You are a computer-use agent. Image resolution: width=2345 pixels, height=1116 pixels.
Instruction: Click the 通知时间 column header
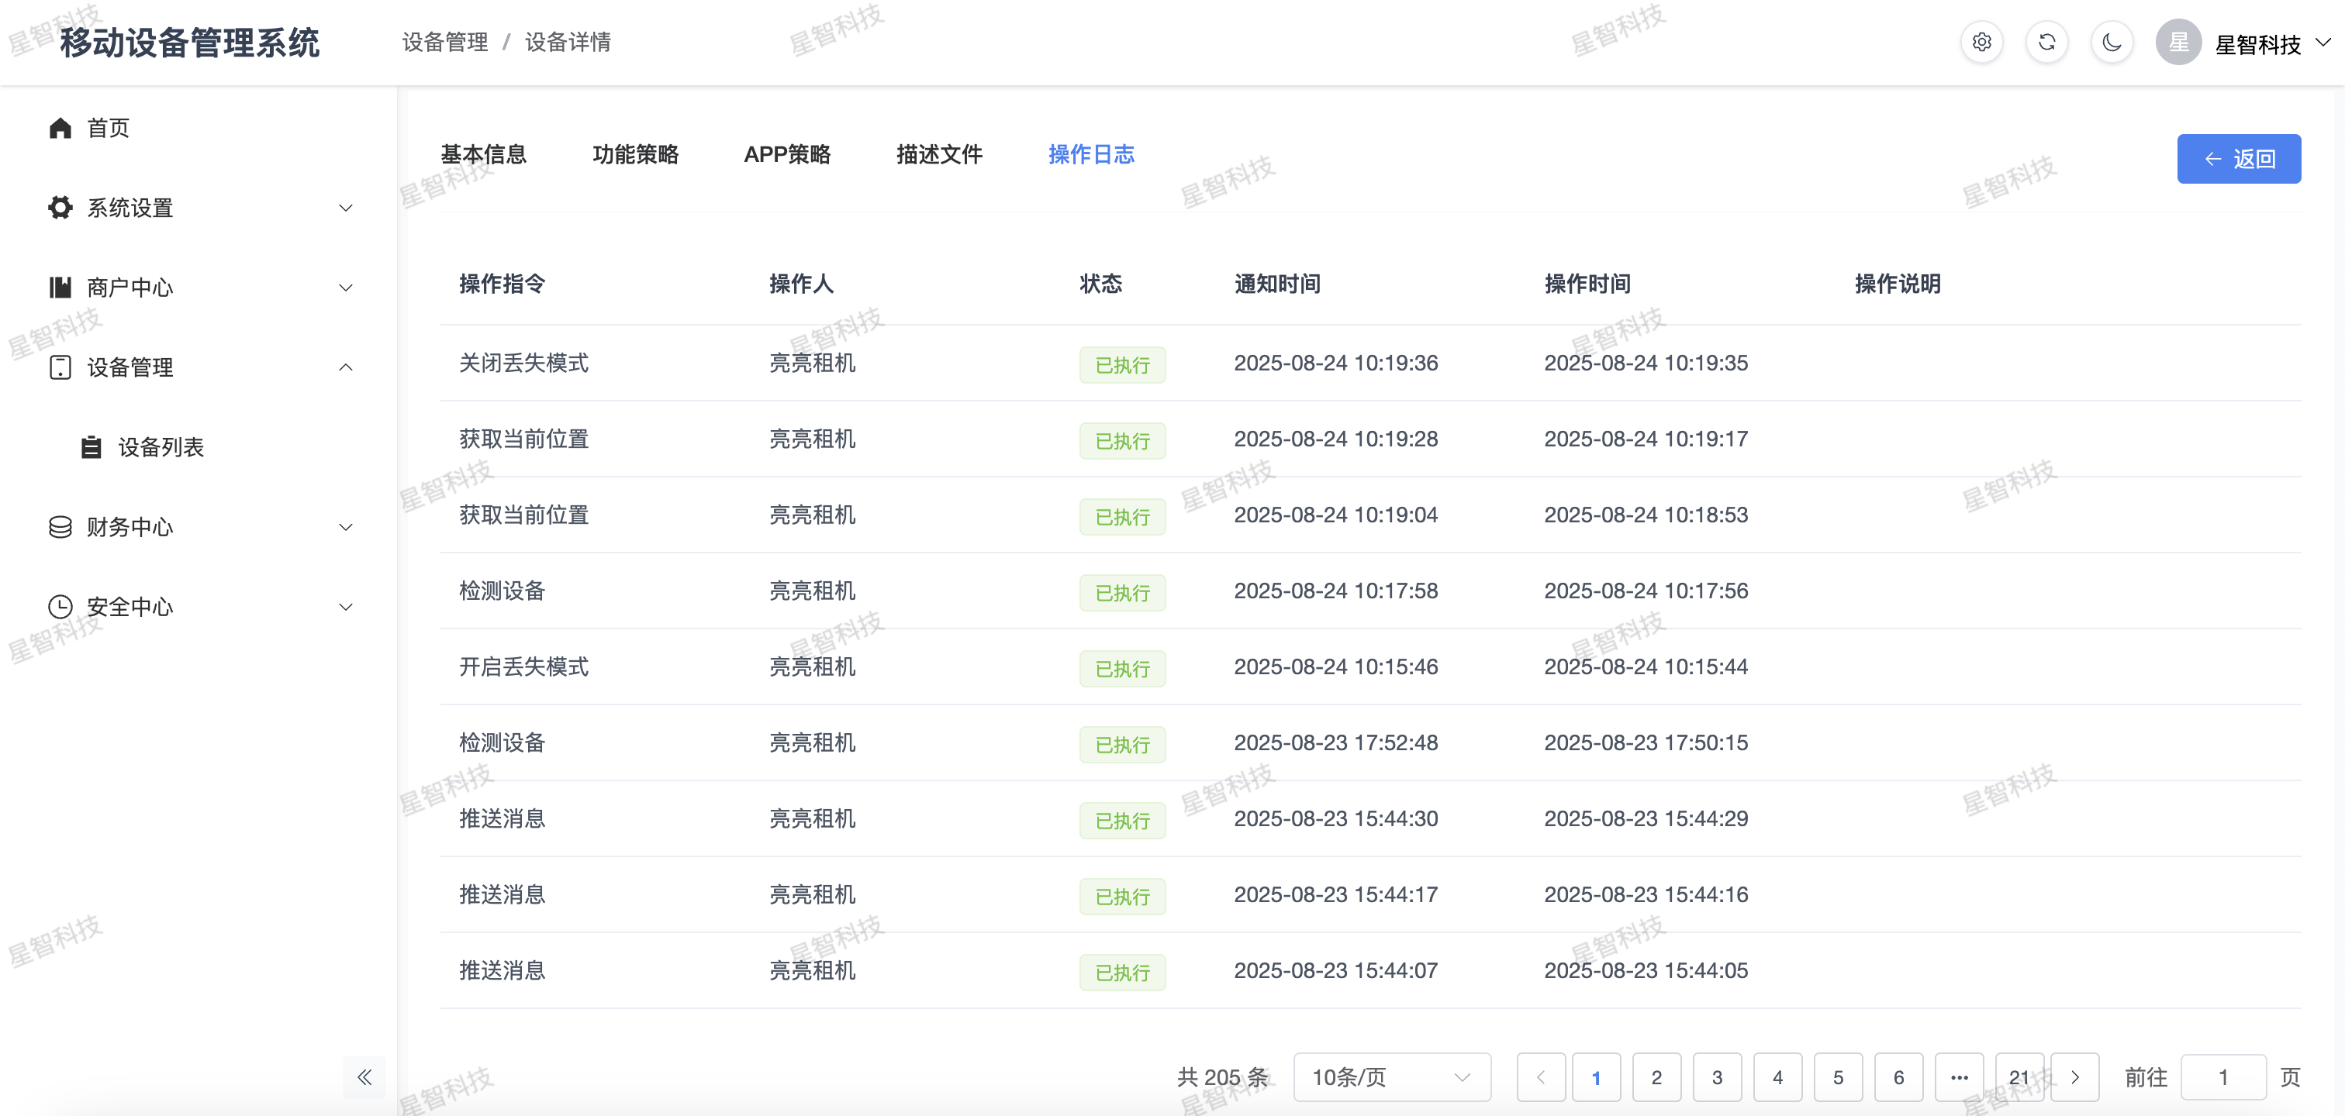tap(1277, 284)
